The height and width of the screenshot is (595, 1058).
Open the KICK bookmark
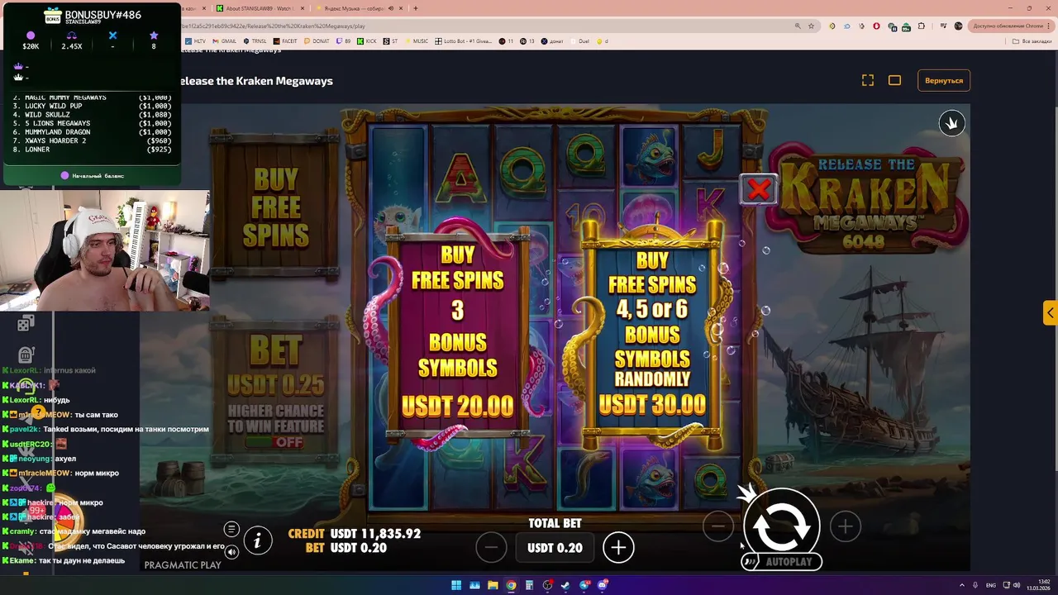click(x=366, y=40)
